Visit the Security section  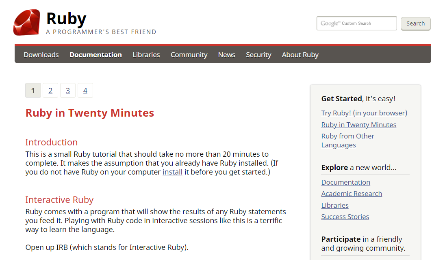tap(258, 54)
